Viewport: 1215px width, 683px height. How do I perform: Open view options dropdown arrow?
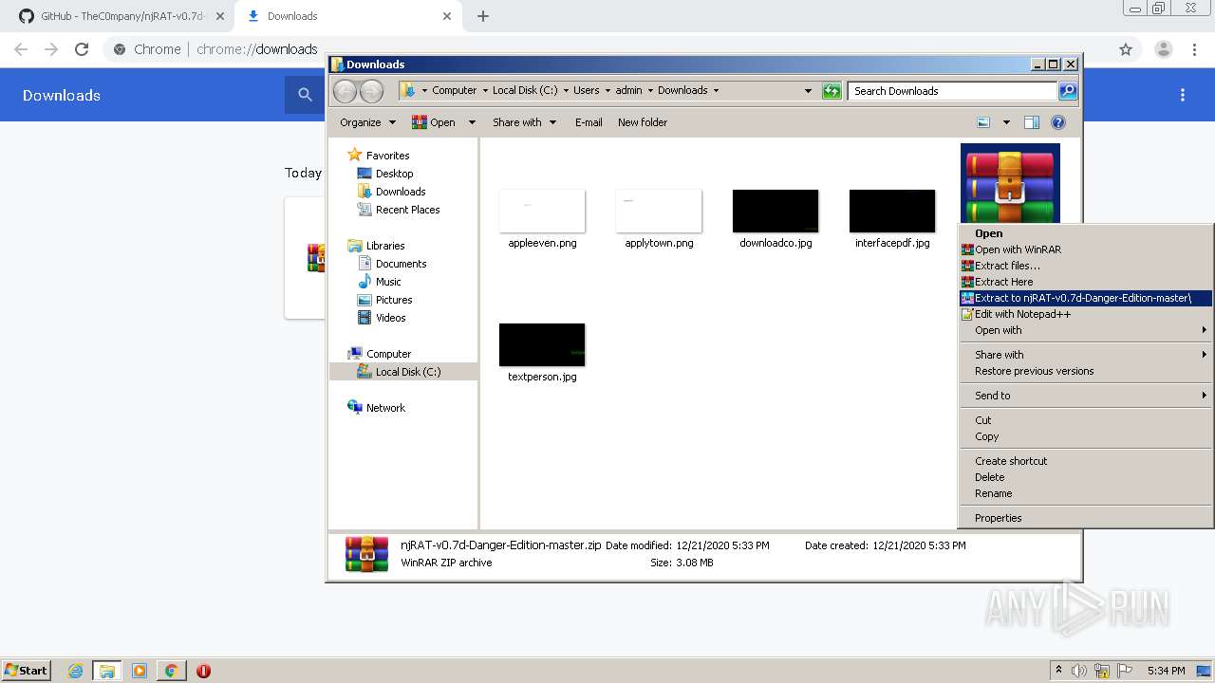(1005, 122)
